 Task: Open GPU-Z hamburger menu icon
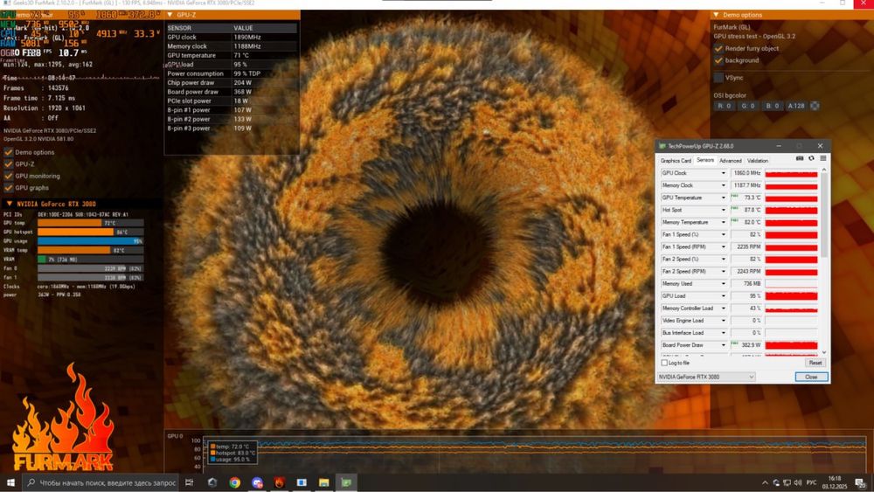pyautogui.click(x=823, y=159)
